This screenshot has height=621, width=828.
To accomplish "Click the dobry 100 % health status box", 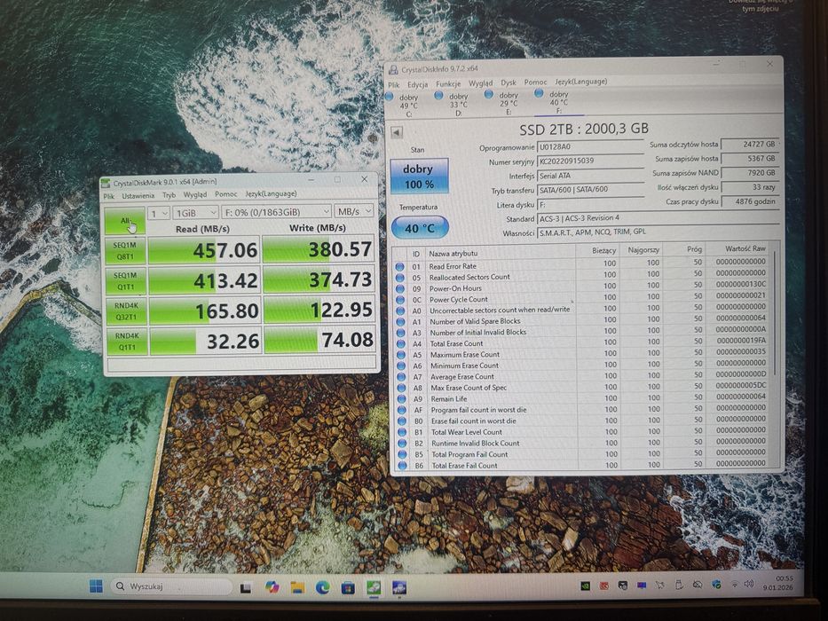I will [419, 177].
